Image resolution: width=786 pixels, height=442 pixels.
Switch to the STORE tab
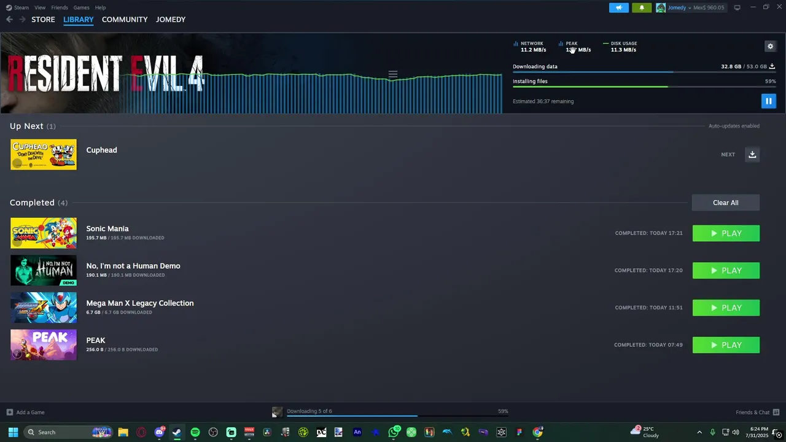point(43,20)
